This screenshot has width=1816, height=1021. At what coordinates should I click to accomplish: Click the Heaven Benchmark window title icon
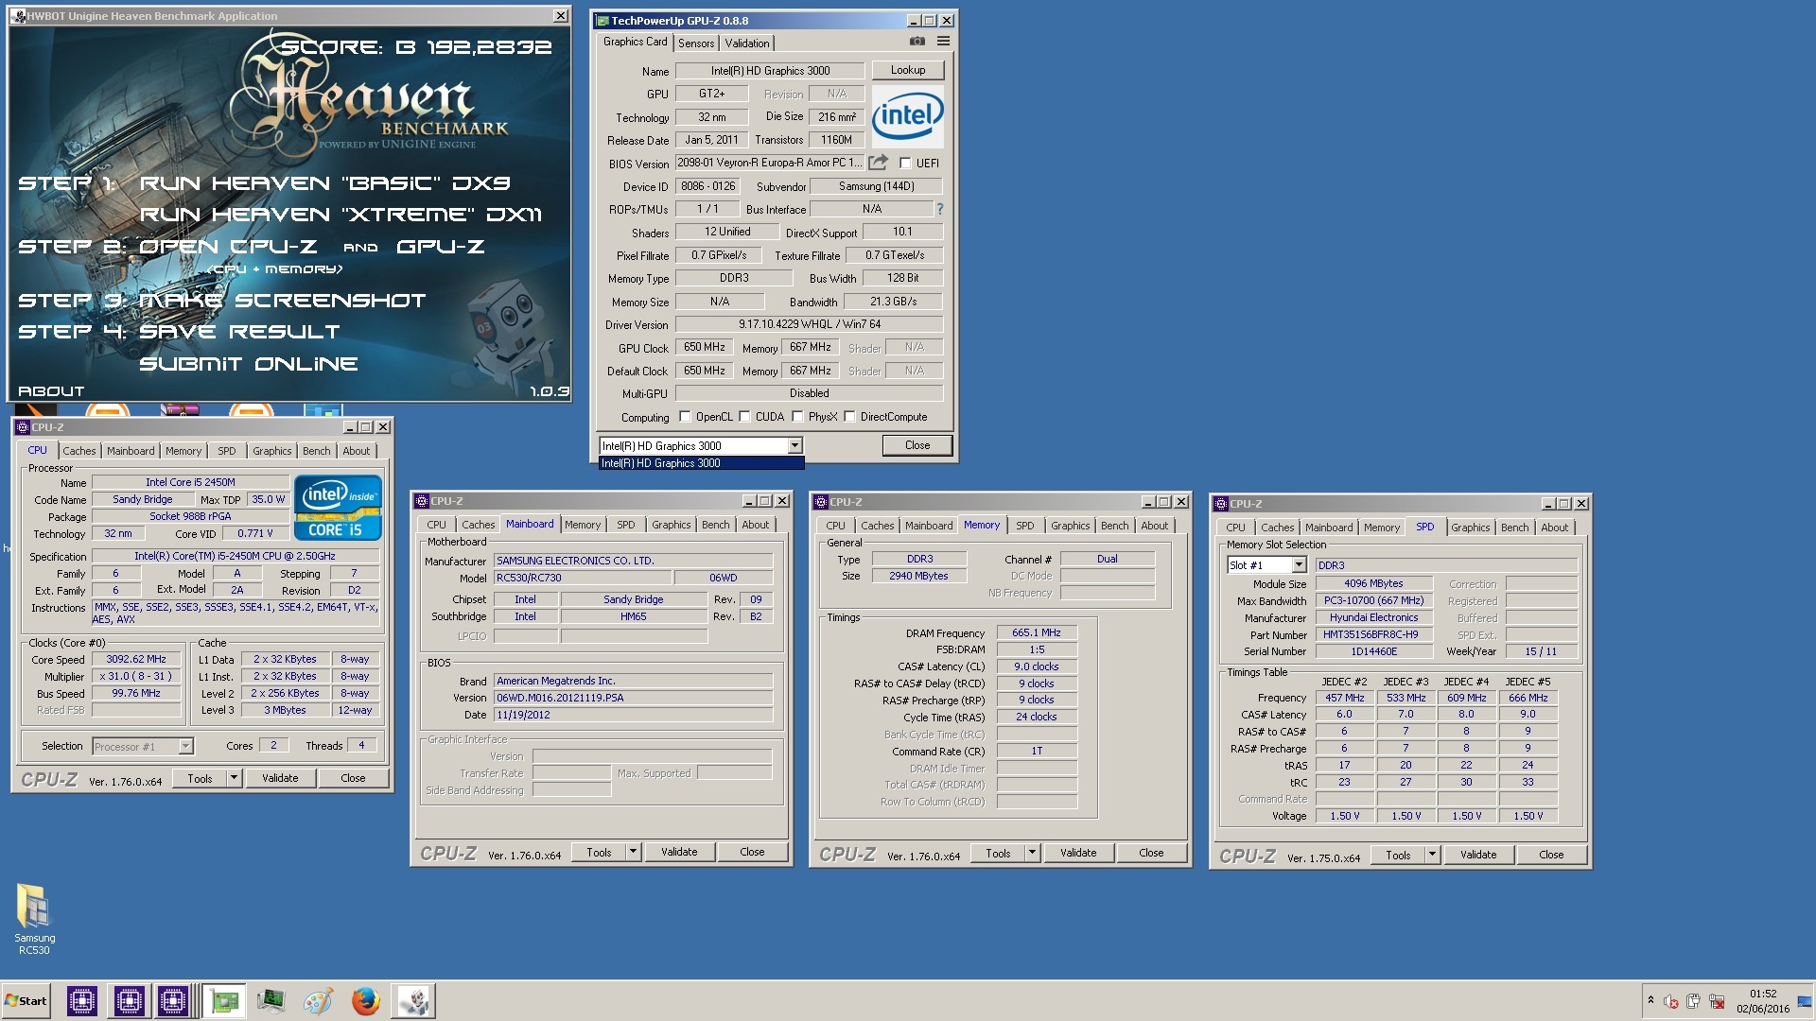(19, 16)
